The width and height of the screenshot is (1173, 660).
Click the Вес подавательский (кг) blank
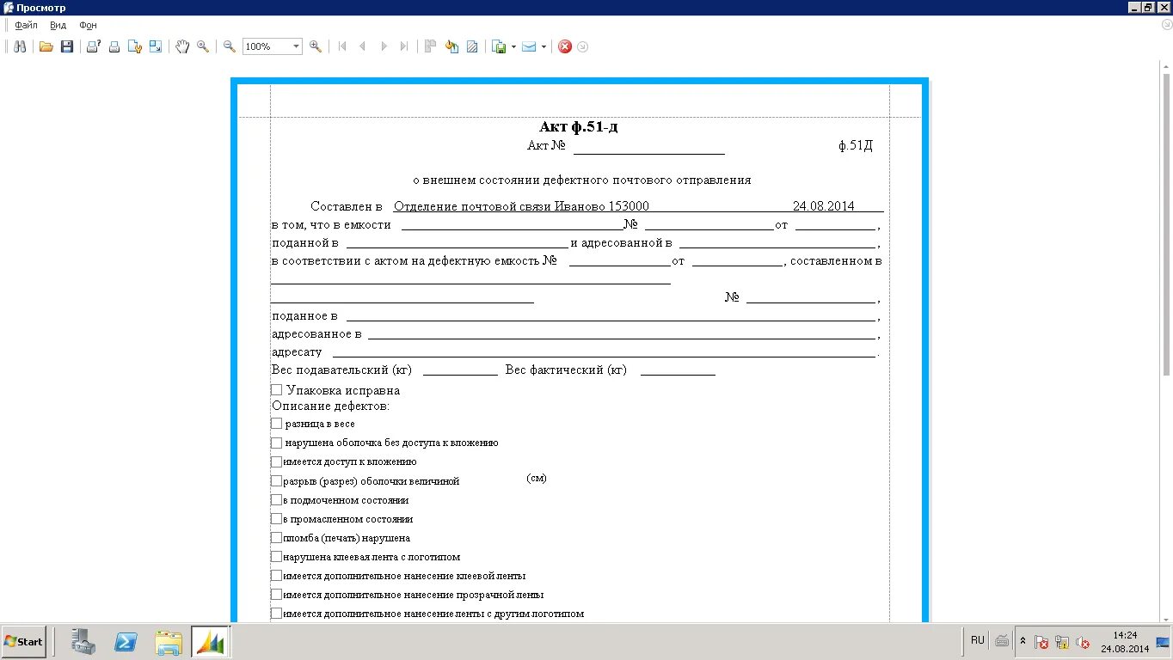click(x=460, y=370)
